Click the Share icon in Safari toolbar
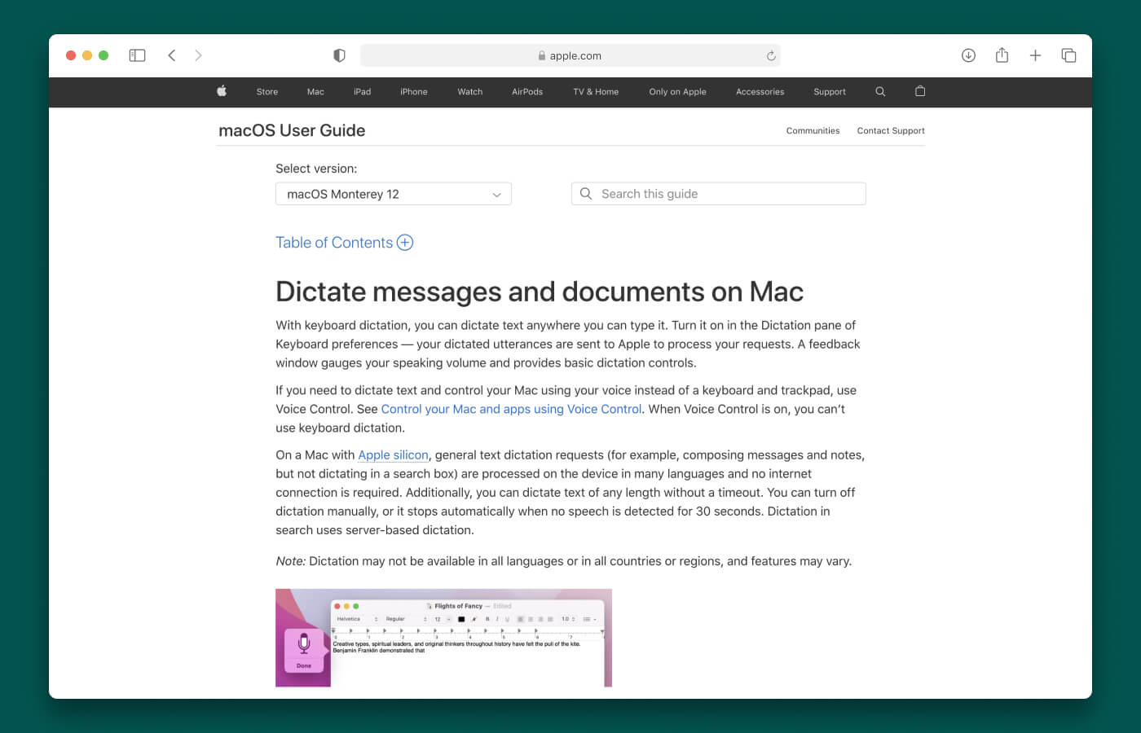 [x=1002, y=55]
